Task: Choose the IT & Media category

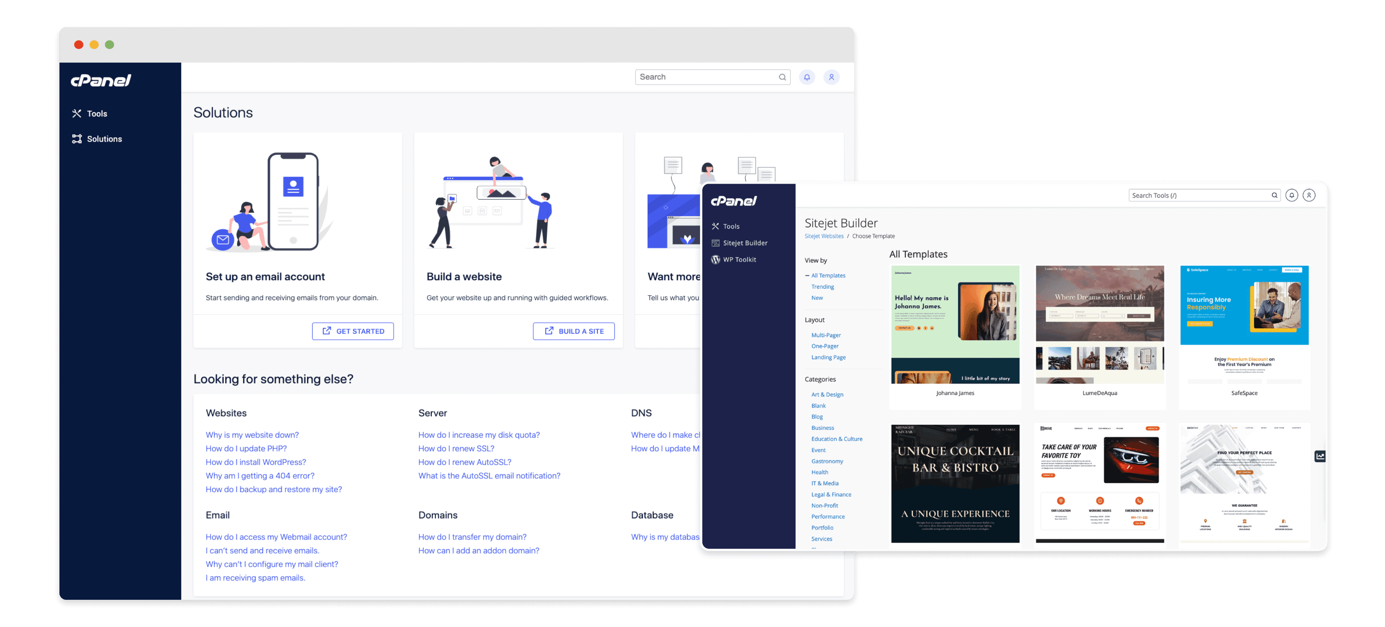Action: point(825,484)
